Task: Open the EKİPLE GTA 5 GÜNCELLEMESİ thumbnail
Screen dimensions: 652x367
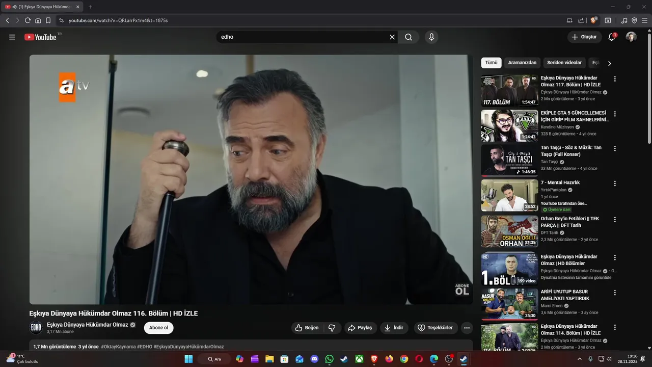Action: click(x=509, y=125)
